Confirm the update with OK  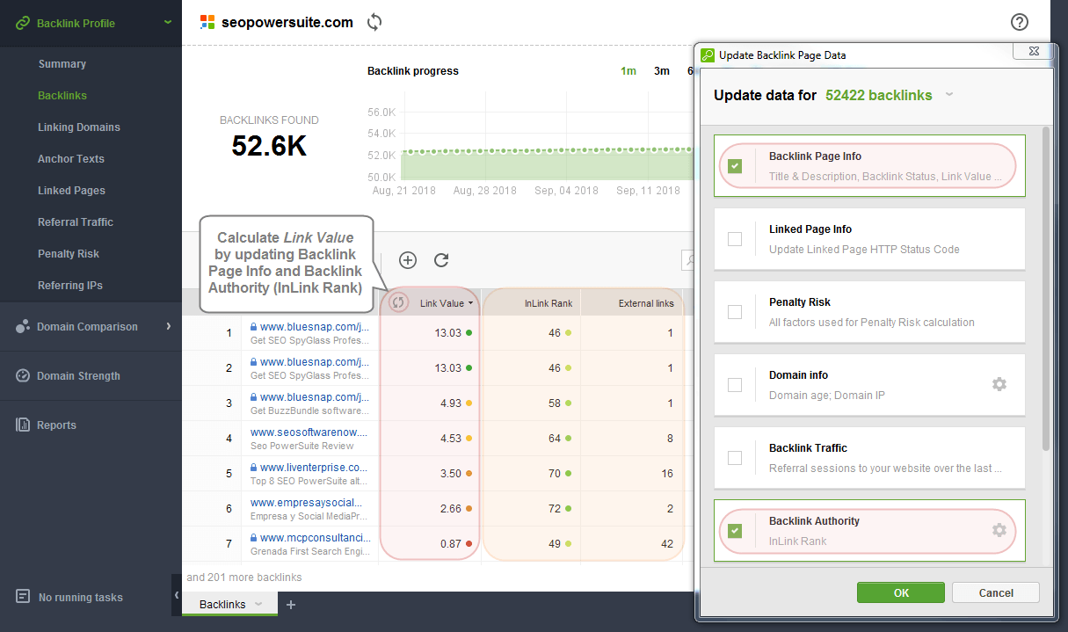[901, 592]
